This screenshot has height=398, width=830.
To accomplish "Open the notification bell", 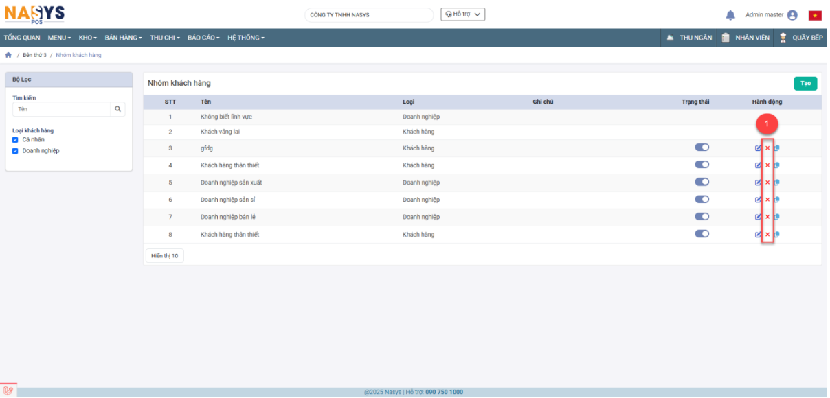I will point(730,15).
